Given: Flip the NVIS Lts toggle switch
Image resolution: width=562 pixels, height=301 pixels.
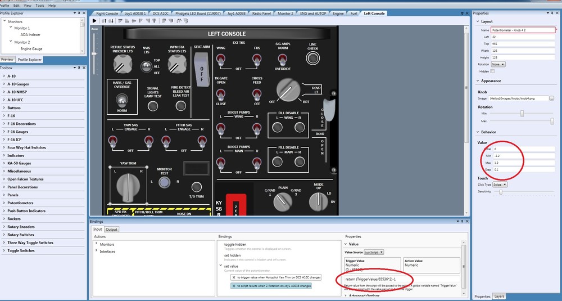Looking at the screenshot, I should pyautogui.click(x=146, y=67).
